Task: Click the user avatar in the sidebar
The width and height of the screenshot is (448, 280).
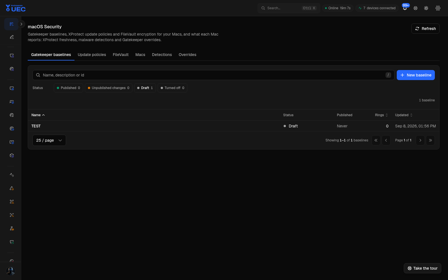Action: (11, 271)
